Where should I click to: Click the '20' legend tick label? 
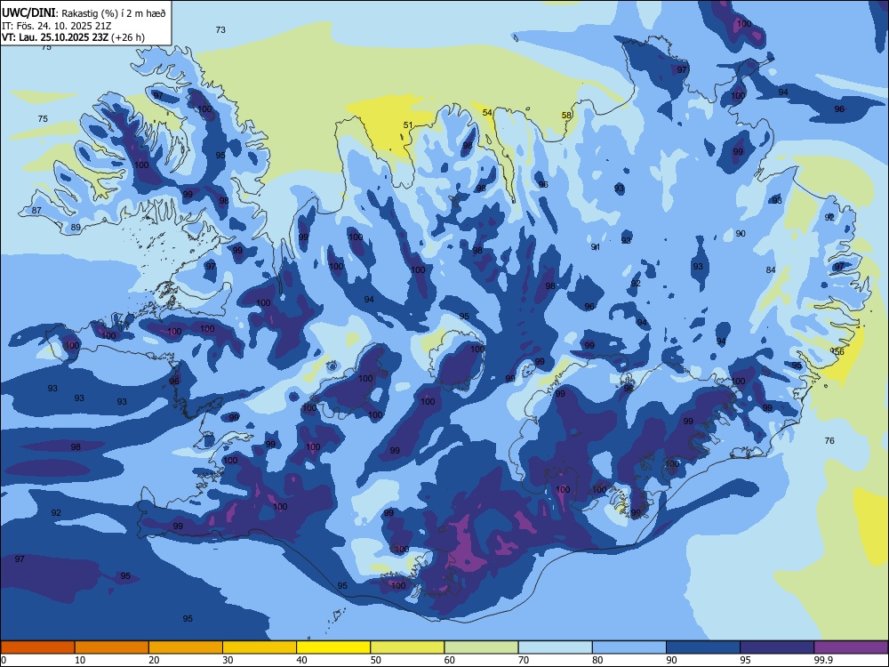coord(154,660)
